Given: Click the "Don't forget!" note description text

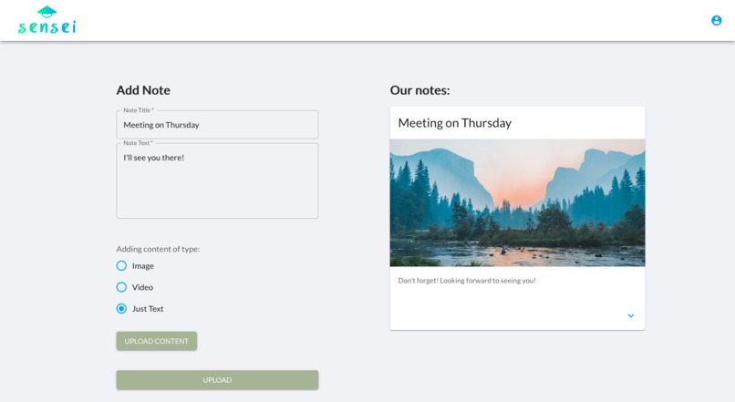Looking at the screenshot, I should pos(467,280).
